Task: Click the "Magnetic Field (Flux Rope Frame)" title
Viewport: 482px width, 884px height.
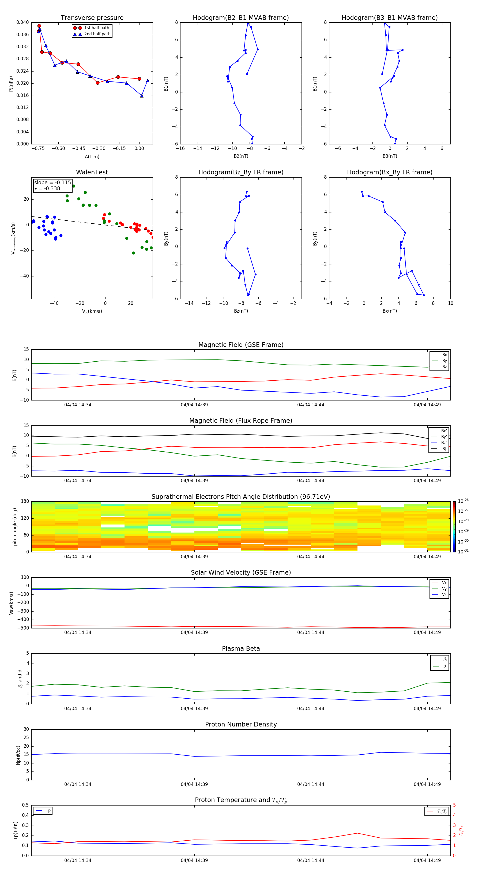Action: (x=241, y=421)
